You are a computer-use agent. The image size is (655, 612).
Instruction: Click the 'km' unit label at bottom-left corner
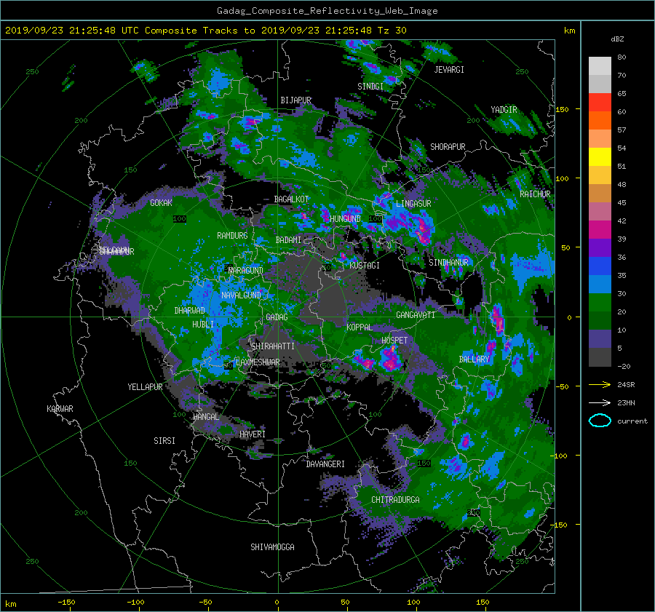click(10, 604)
